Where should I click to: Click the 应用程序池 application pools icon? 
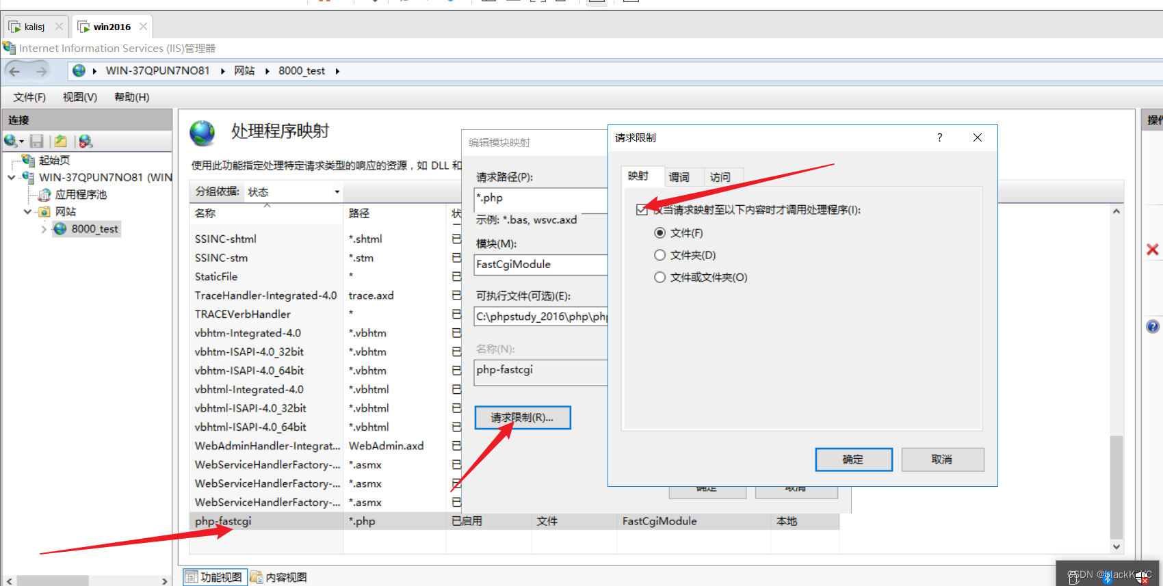(x=44, y=195)
